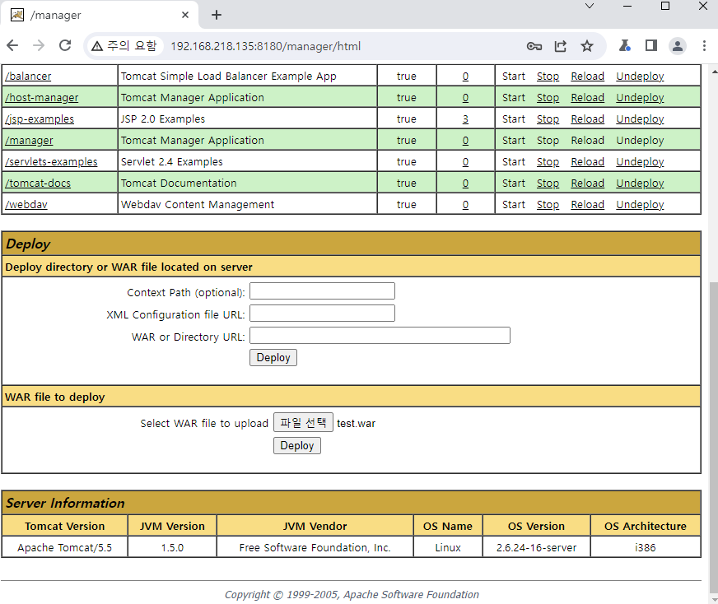
Task: Undeploy the /webdav application
Action: pyautogui.click(x=640, y=205)
